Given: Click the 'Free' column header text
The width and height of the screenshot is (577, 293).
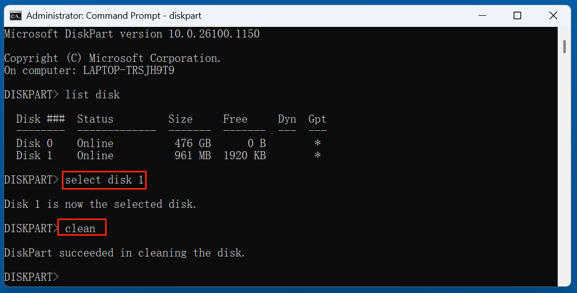Looking at the screenshot, I should pos(235,119).
